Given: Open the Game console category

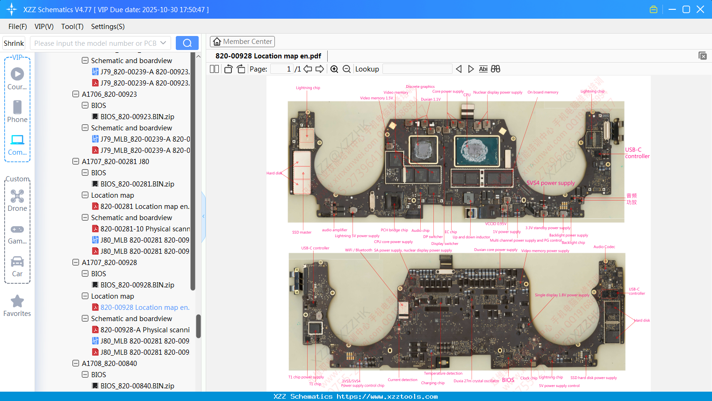Looking at the screenshot, I should [x=17, y=234].
